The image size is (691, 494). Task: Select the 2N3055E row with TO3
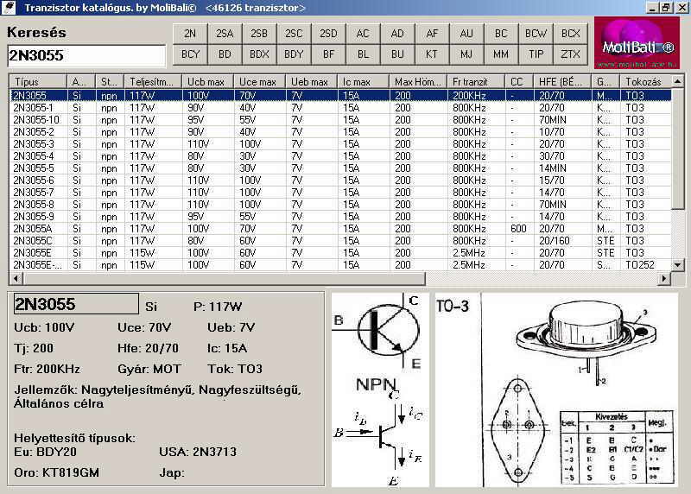point(340,253)
